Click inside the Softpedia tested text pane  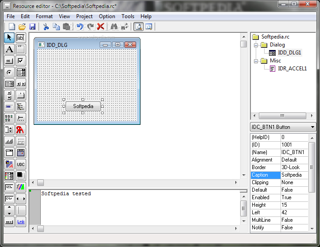coord(140,208)
